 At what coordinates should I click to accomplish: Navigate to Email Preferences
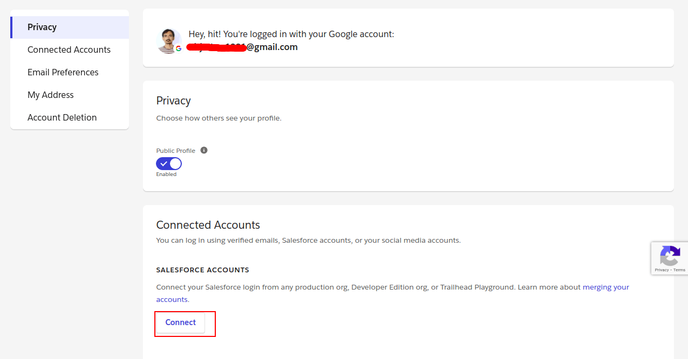coord(63,72)
